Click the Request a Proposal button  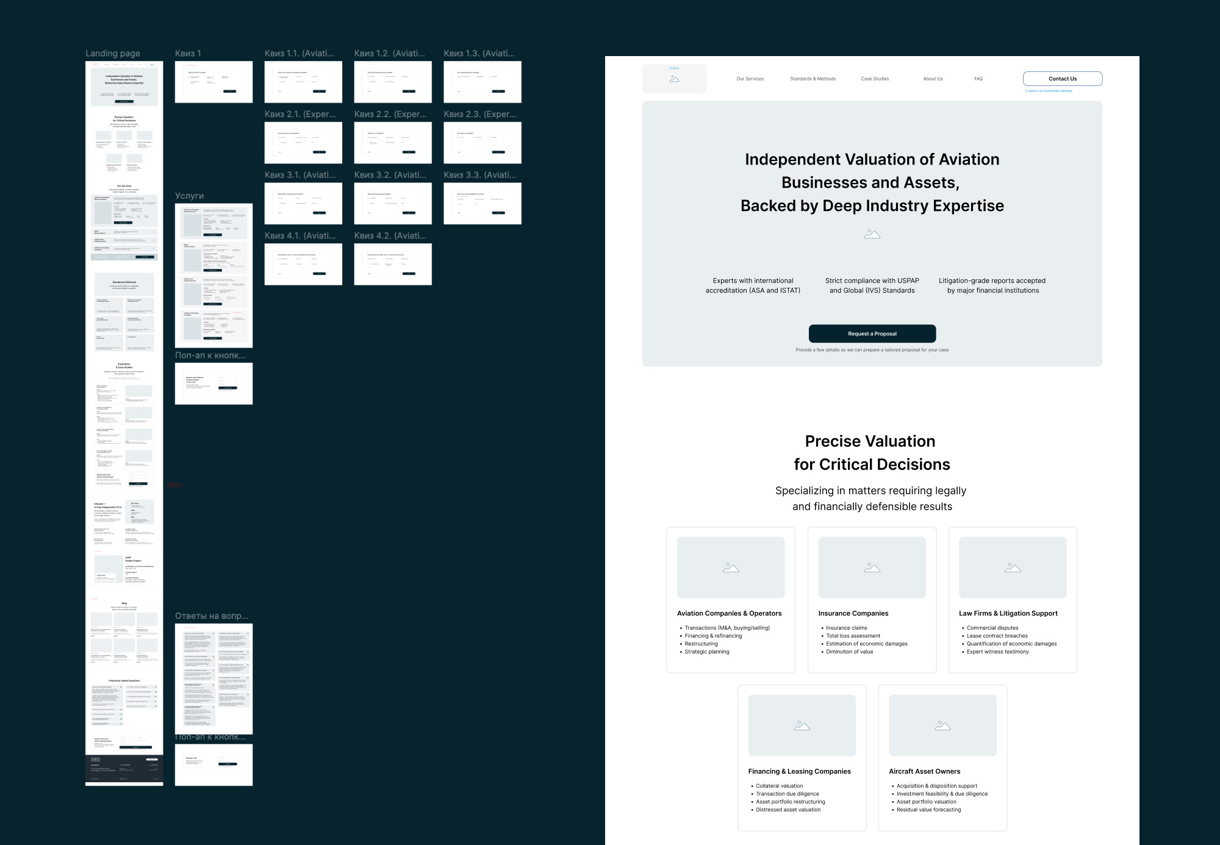872,333
